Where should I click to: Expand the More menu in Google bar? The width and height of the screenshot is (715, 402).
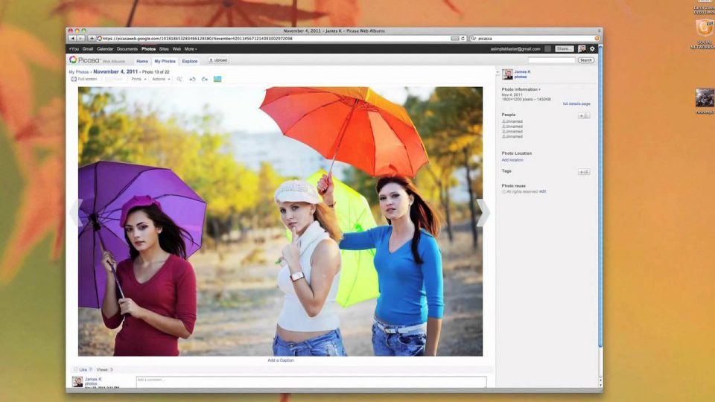click(191, 48)
